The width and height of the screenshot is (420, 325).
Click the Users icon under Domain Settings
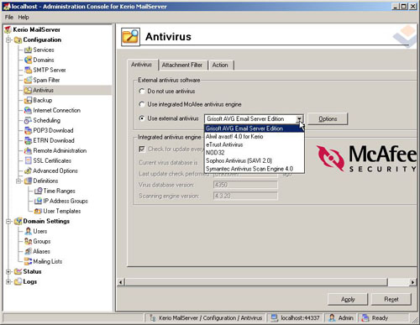(x=28, y=231)
